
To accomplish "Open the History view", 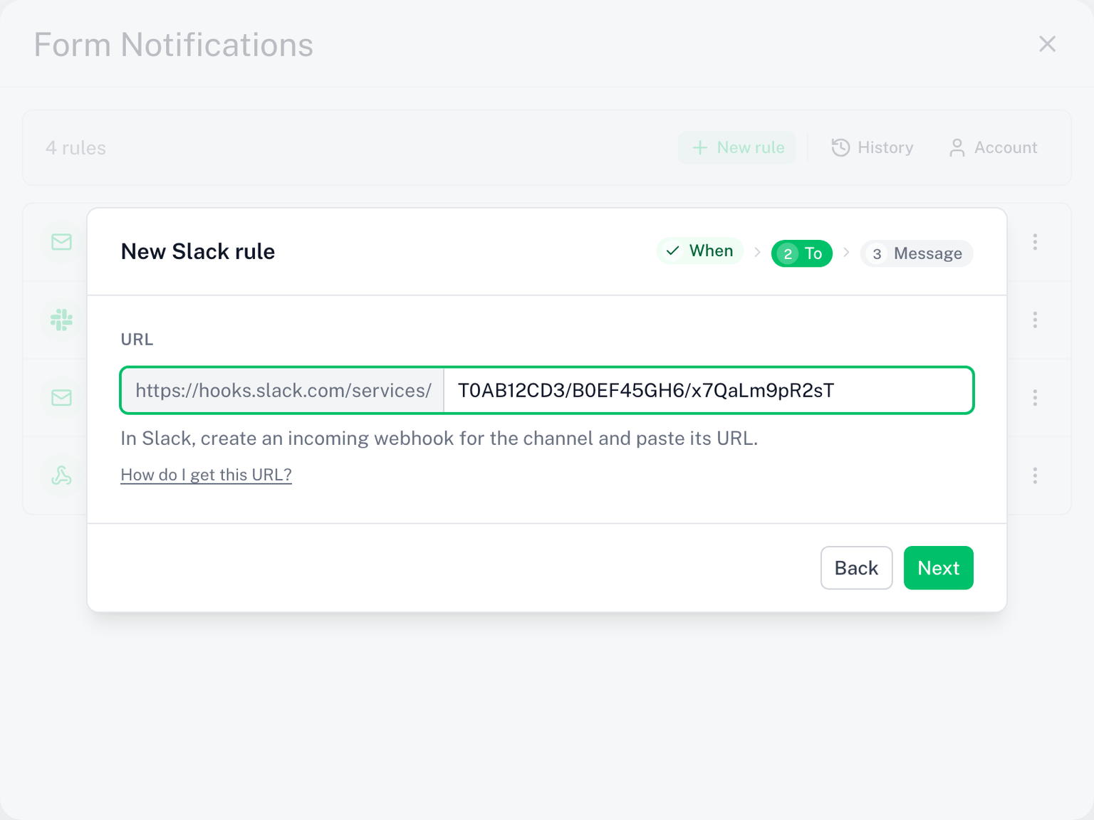I will point(872,147).
